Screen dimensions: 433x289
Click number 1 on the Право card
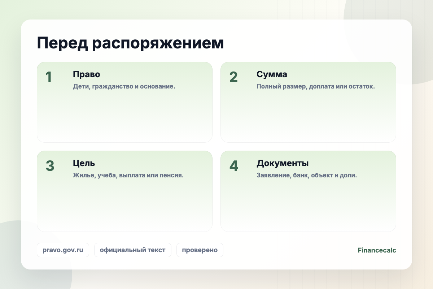49,77
